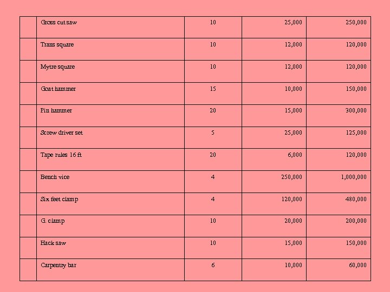Click the 'Six feet clamp' label

pyautogui.click(x=60, y=199)
